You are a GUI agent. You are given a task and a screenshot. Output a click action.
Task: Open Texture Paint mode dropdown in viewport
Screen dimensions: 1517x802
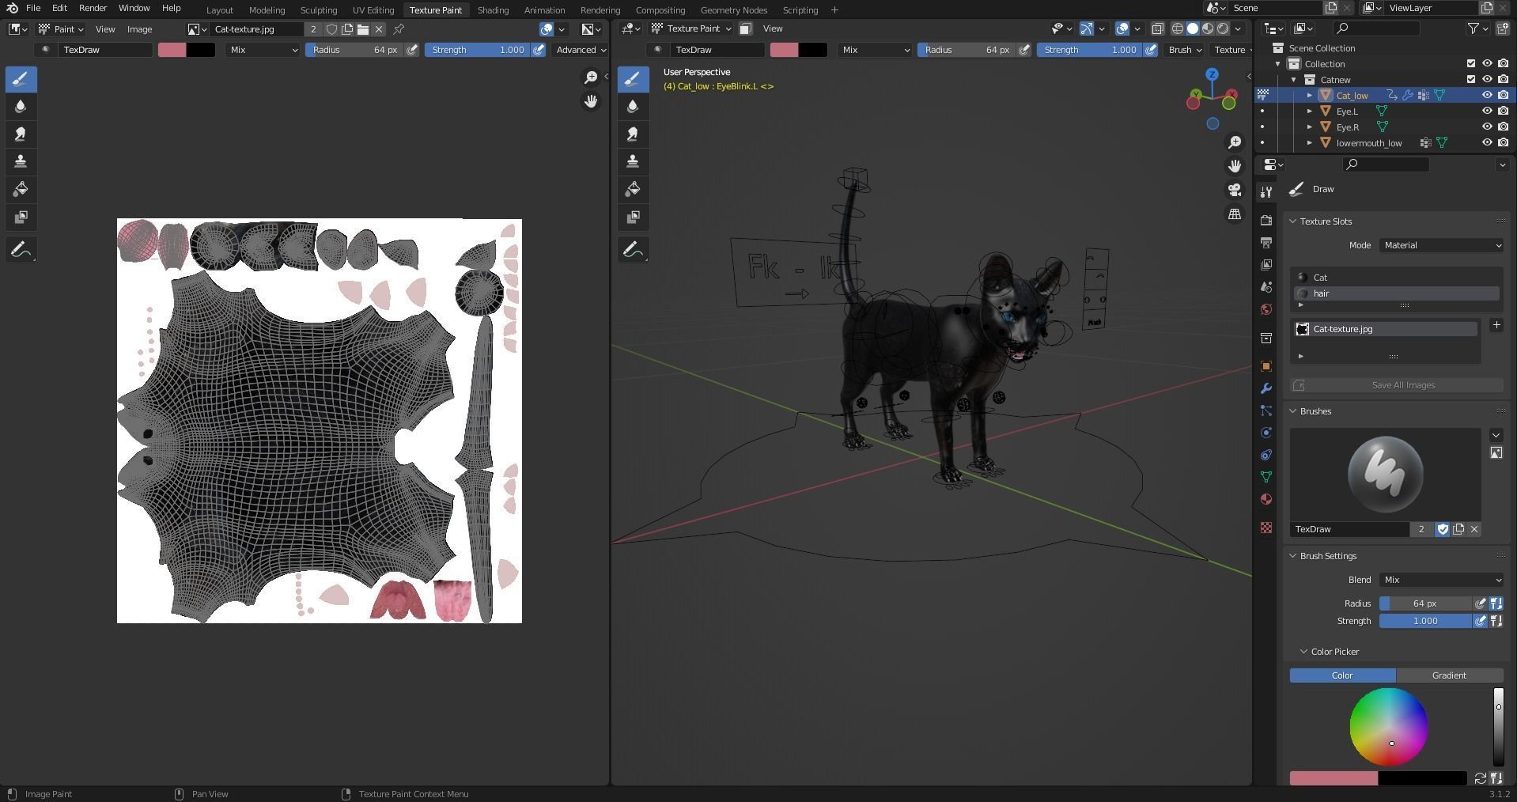click(x=691, y=28)
